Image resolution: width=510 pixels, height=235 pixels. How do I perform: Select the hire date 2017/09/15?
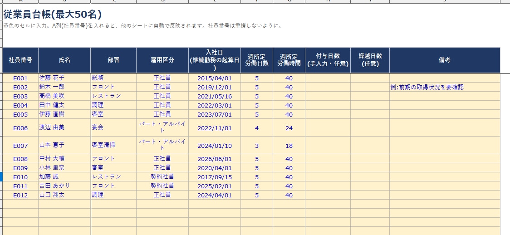click(214, 177)
